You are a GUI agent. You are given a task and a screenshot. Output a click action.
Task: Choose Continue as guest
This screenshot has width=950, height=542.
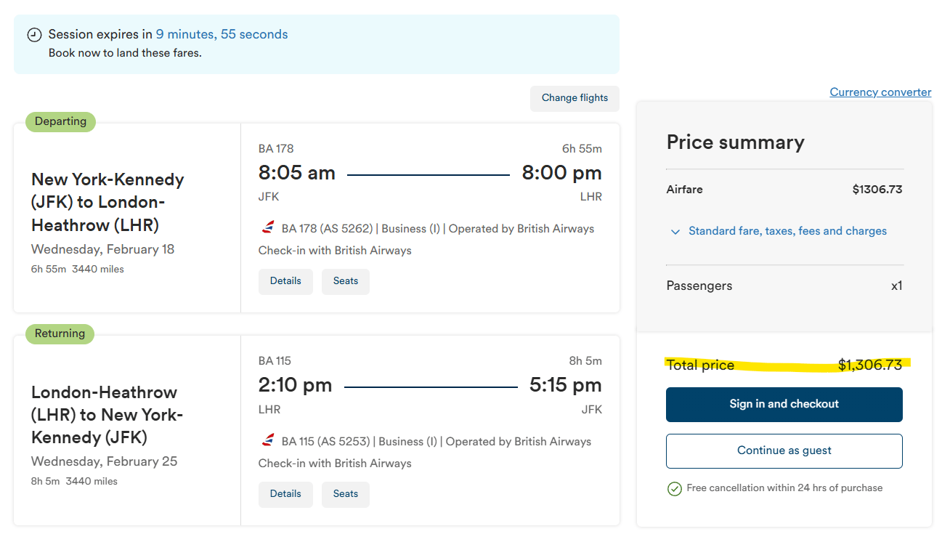784,450
